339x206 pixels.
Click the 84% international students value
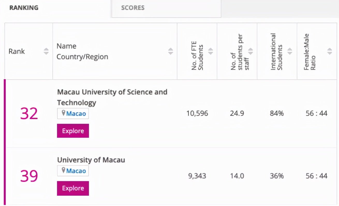[x=277, y=113]
